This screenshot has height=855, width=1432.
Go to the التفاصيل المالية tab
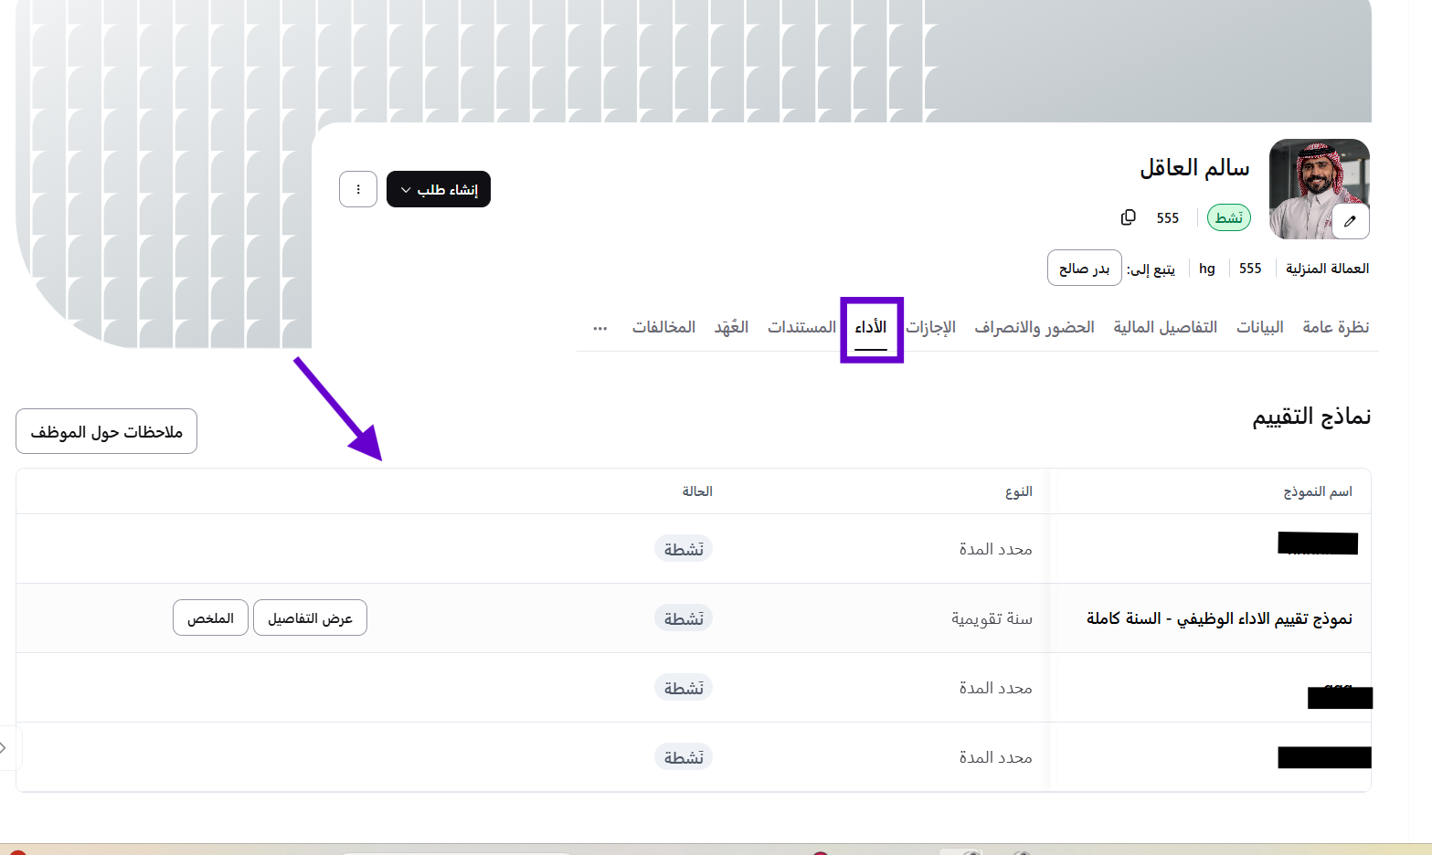click(1165, 327)
